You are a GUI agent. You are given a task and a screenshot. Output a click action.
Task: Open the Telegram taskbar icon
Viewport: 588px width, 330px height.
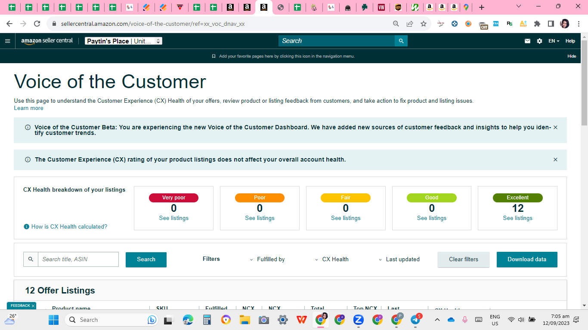[x=415, y=320]
